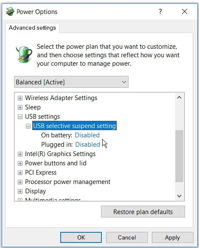Expand Wireless Adapter Settings node
This screenshot has height=248, width=199.
(20, 98)
